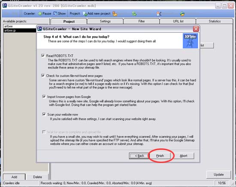Uncheck custom file-not-found error pages option
This screenshot has height=187, width=236.
pos(43,75)
